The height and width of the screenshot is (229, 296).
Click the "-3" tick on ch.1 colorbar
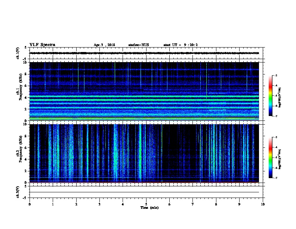click(x=275, y=75)
